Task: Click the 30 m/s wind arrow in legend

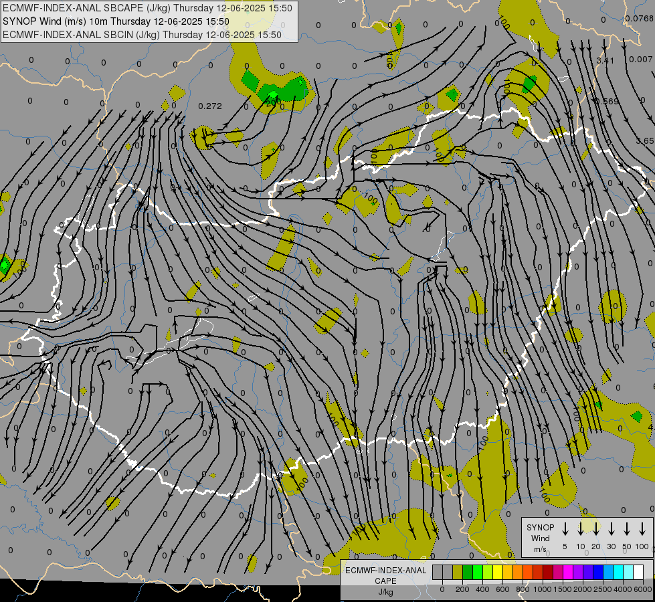Action: click(612, 528)
